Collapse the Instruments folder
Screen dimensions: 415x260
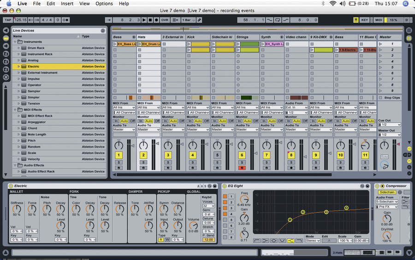15,42
